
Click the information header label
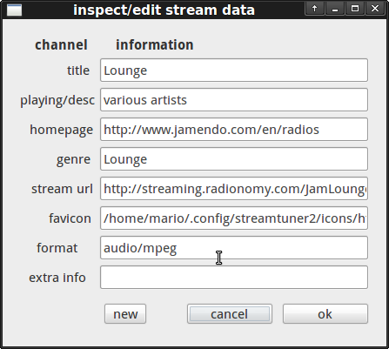[x=155, y=45]
